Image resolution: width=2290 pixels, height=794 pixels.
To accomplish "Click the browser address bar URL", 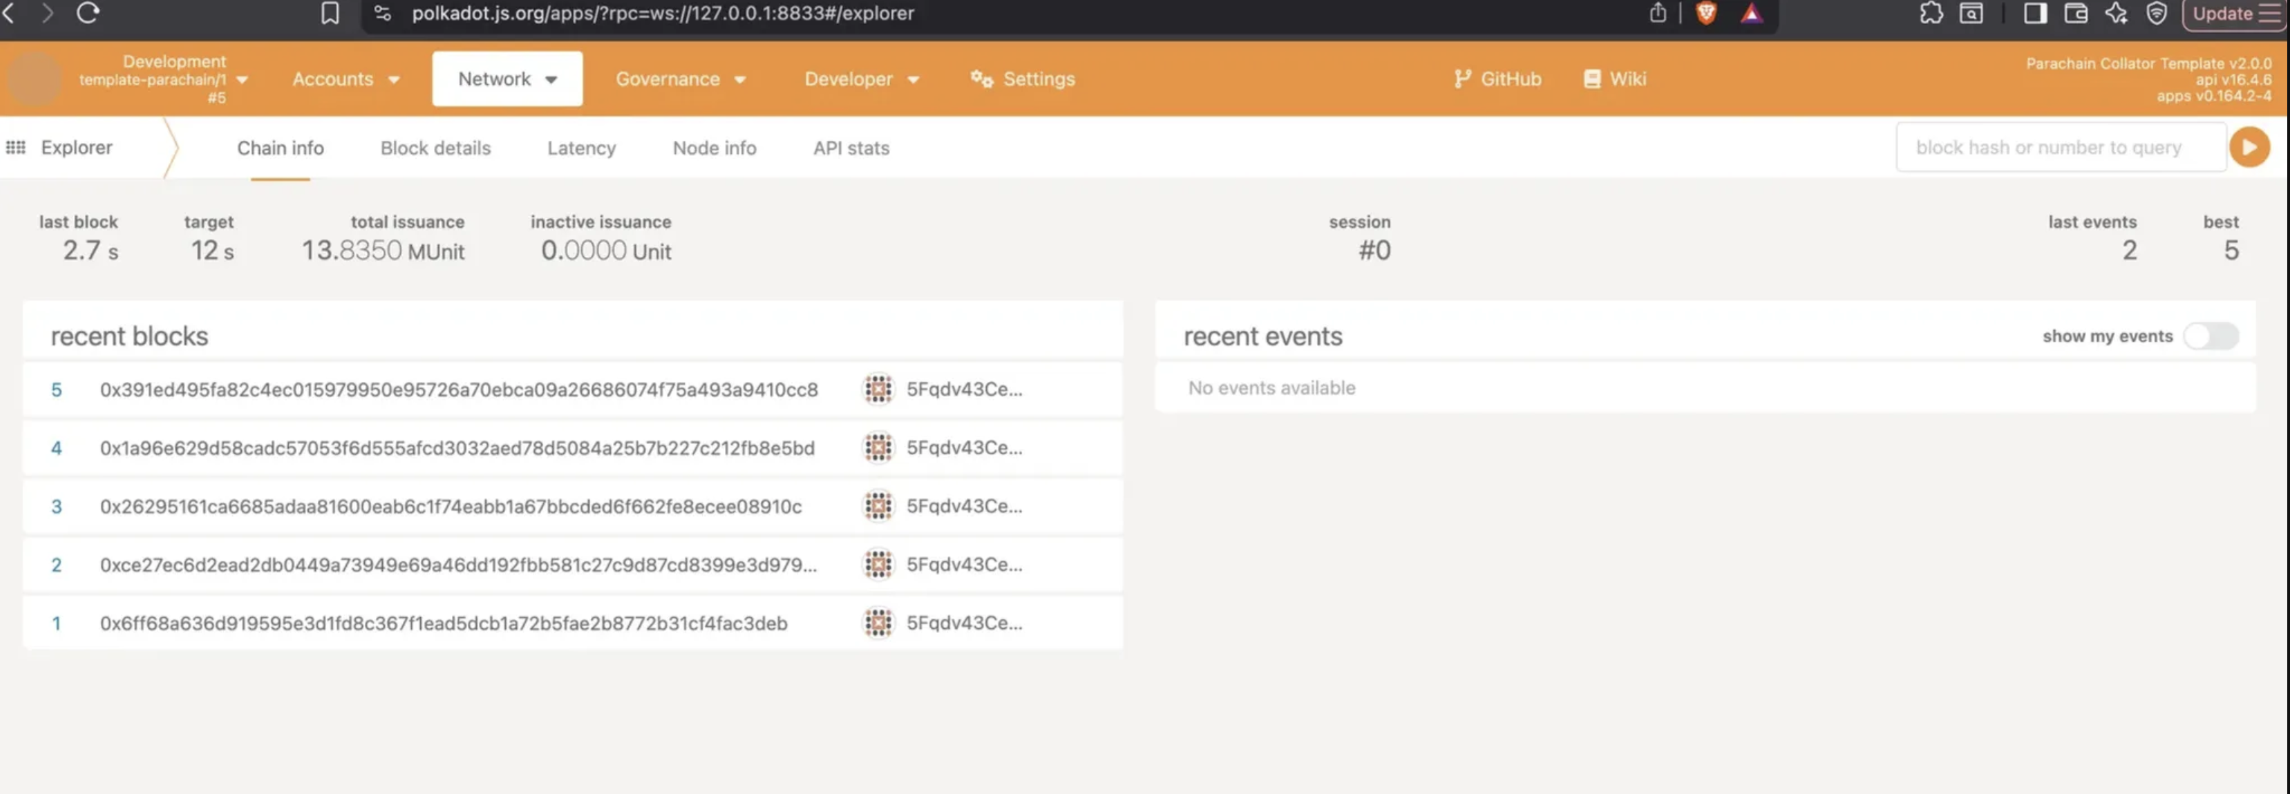I will click(x=663, y=13).
